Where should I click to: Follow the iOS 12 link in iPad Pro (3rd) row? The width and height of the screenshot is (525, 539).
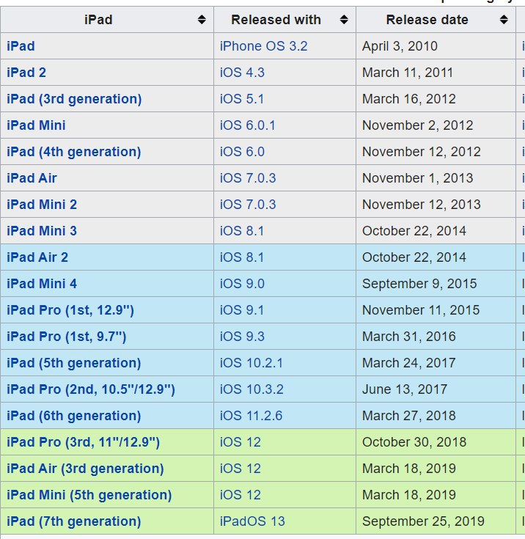[x=240, y=442]
